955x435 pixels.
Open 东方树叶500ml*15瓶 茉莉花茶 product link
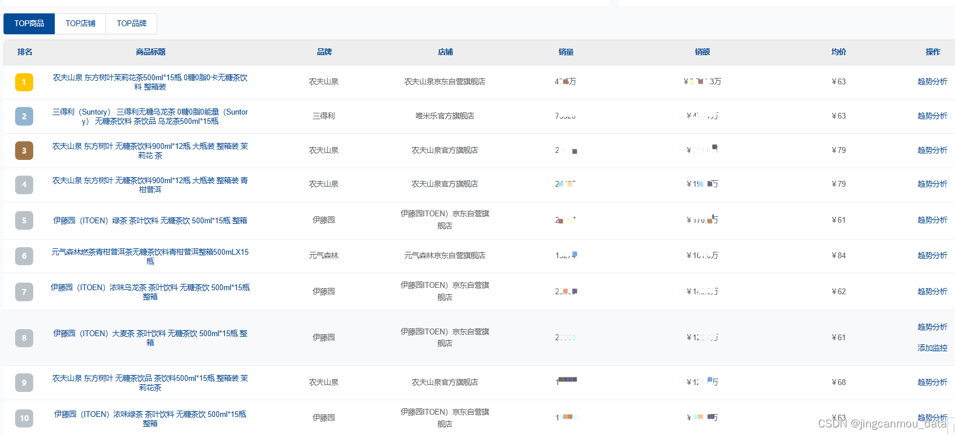pyautogui.click(x=150, y=383)
